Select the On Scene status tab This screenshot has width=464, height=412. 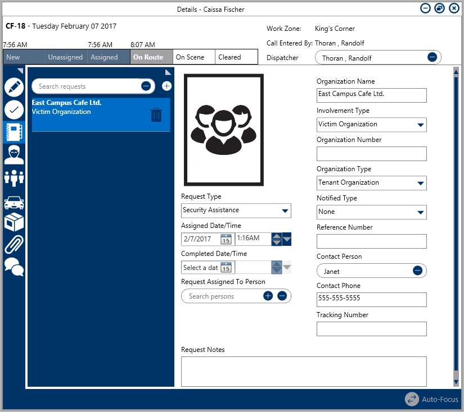coord(193,57)
